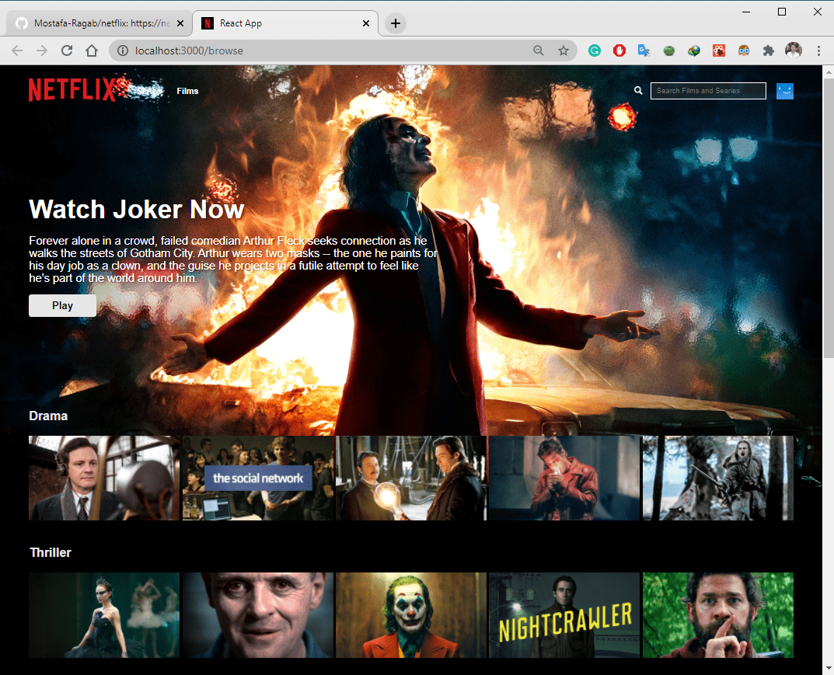Open a new browser tab
Image resolution: width=834 pixels, height=675 pixels.
pos(395,23)
